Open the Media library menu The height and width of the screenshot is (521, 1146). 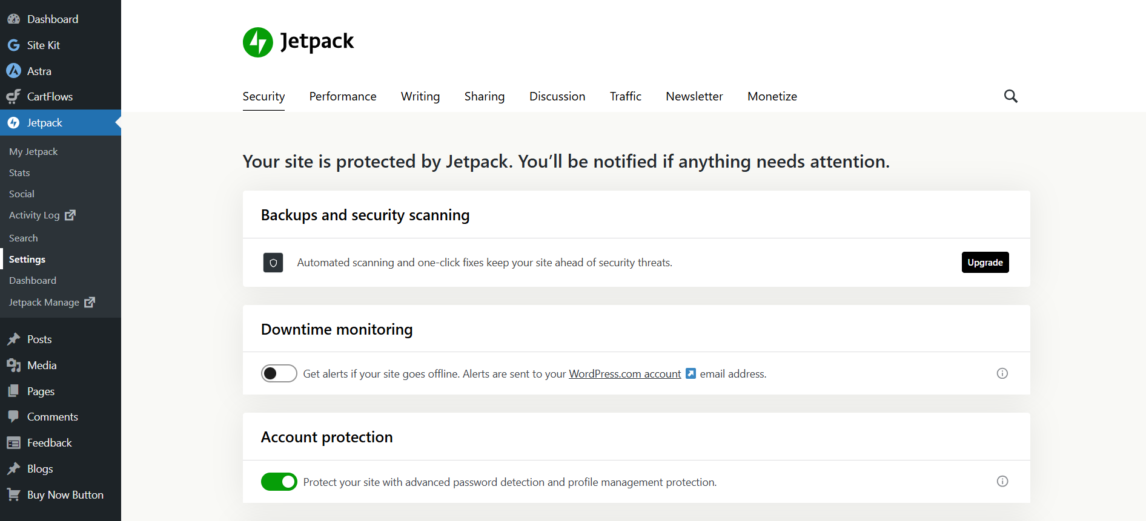pos(42,365)
